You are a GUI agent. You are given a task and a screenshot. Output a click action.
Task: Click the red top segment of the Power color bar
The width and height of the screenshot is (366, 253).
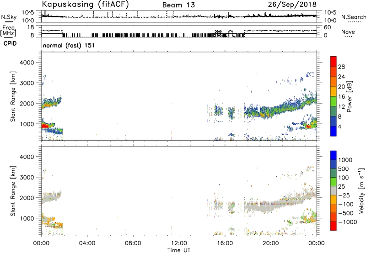click(334, 61)
